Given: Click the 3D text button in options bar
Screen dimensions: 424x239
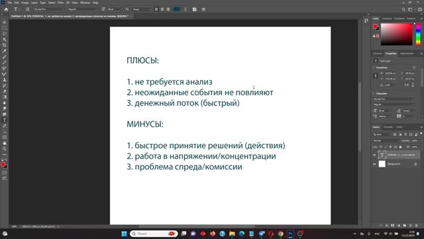Looking at the screenshot, I should (203, 9).
